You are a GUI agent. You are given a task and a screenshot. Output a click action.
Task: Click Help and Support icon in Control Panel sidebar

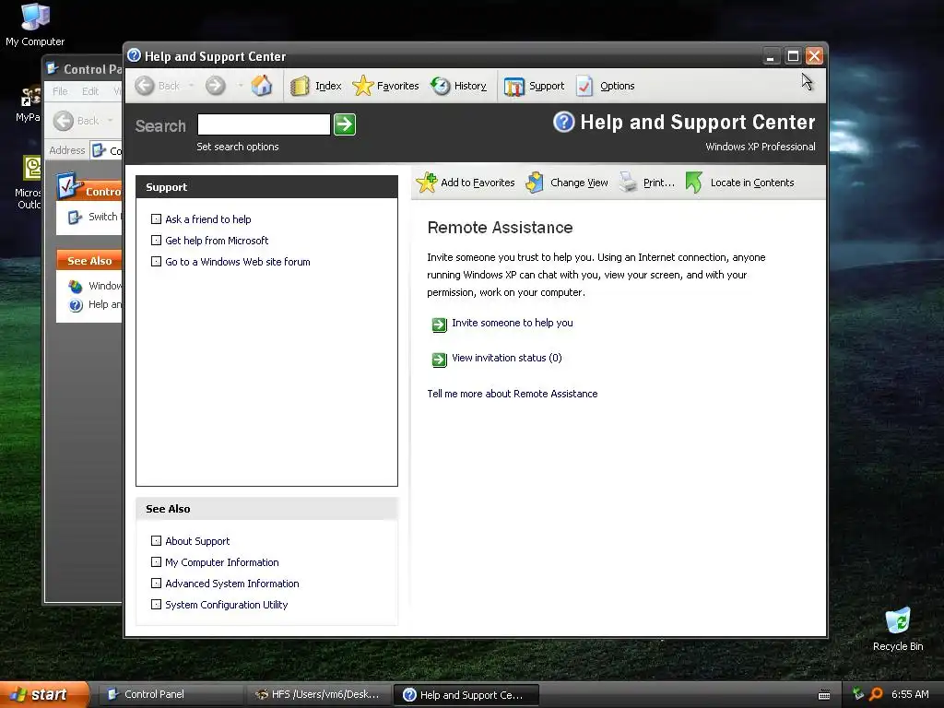[x=76, y=305]
